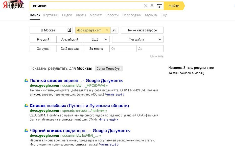Click Google Drive icon beside Полный список евреев result

click(x=26, y=80)
